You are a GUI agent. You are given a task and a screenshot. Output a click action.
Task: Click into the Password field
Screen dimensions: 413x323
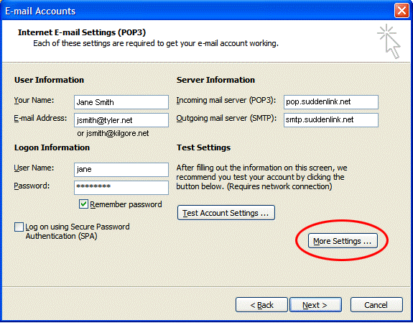pos(121,187)
